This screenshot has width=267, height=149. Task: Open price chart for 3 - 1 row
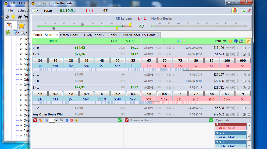click(227, 88)
